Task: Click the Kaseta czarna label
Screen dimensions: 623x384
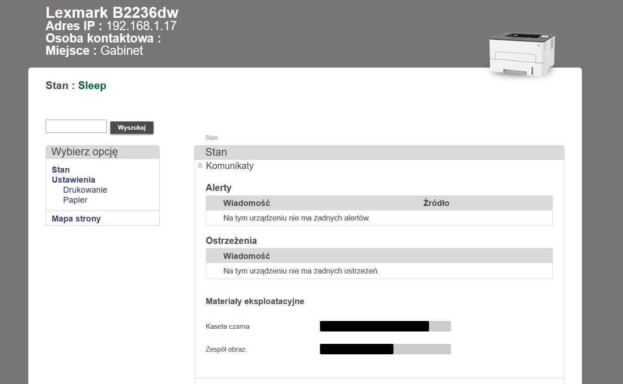Action: tap(227, 326)
